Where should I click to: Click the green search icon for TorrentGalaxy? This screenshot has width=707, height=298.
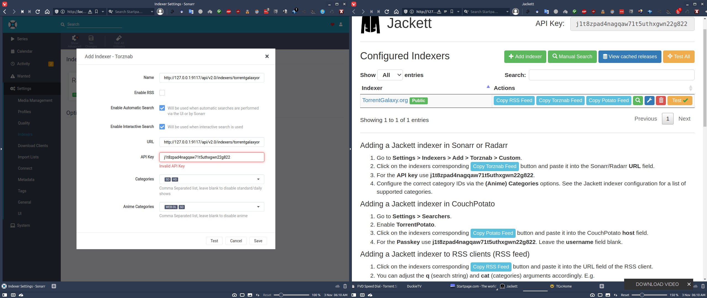[x=638, y=100]
